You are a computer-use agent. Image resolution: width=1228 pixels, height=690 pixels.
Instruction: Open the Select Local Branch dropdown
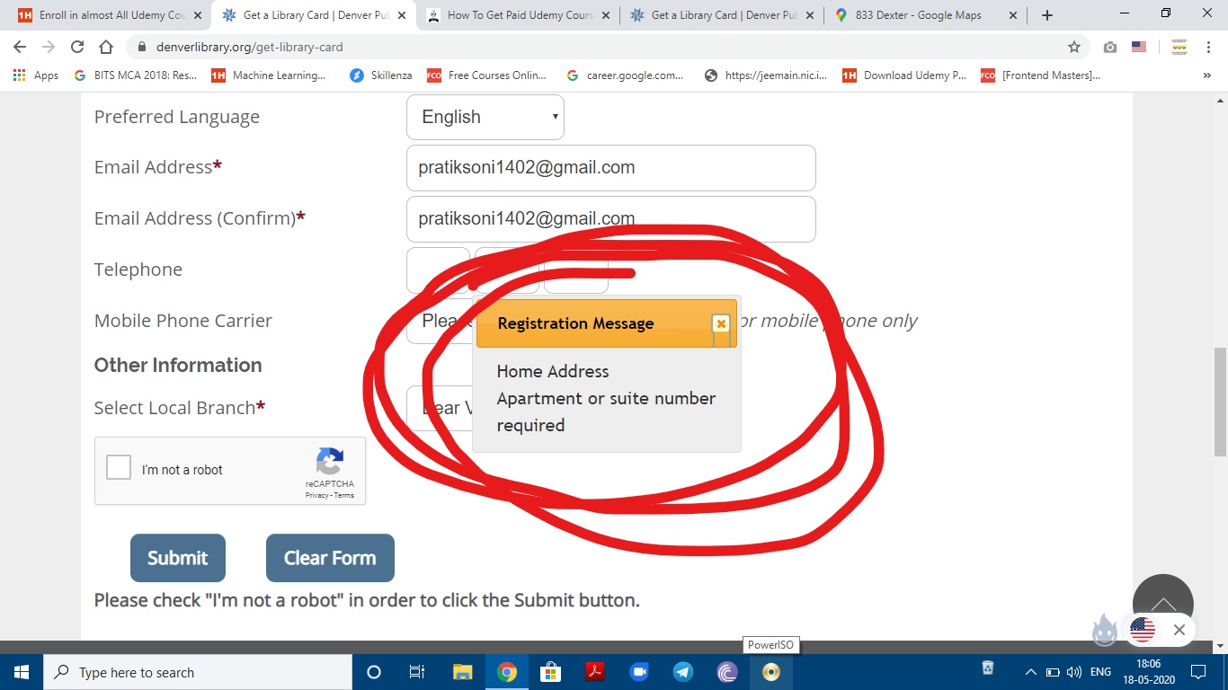439,409
